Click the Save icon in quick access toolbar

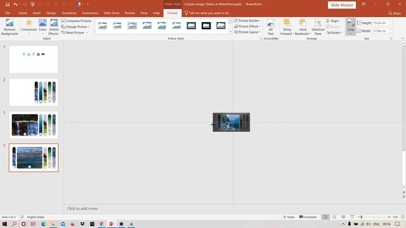pos(8,4)
